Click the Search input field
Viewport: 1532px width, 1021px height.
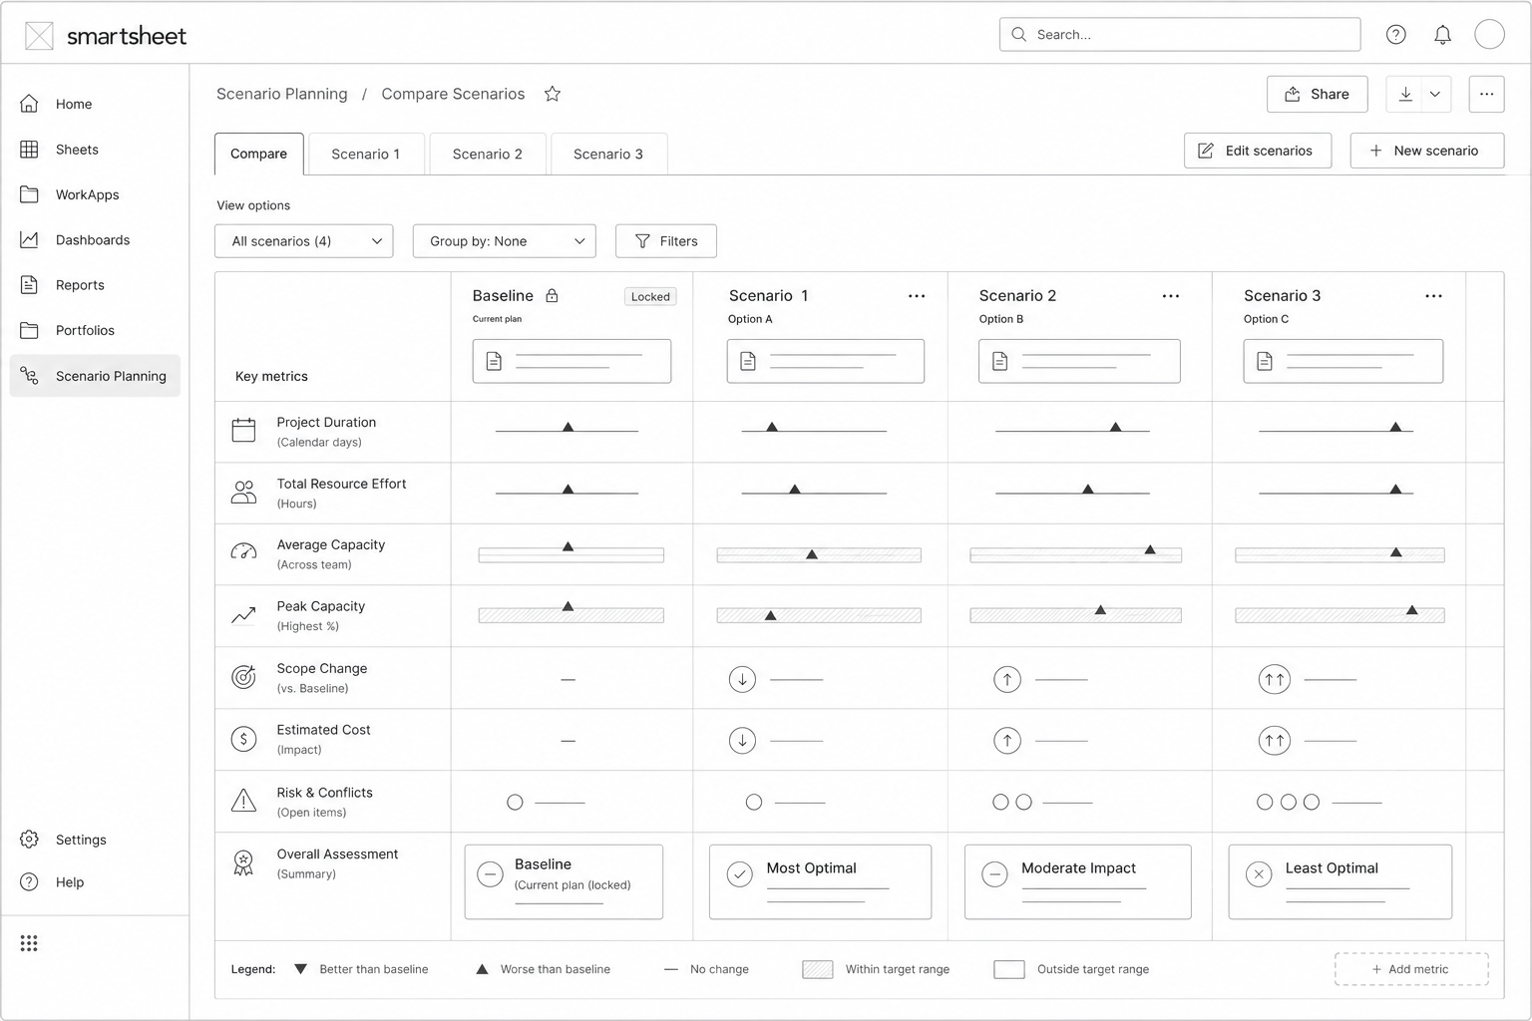[x=1180, y=34]
